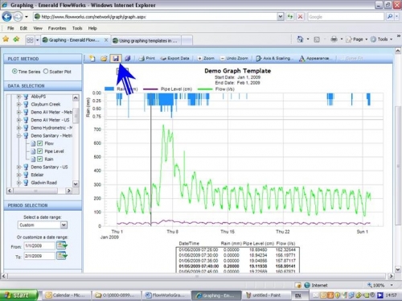Activate the Zoom tool
Screen dimensions: 402x301
206,58
